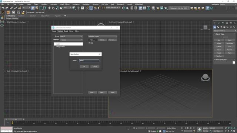Click OK in New Toolbar dialog
237x133 pixels.
(84, 66)
